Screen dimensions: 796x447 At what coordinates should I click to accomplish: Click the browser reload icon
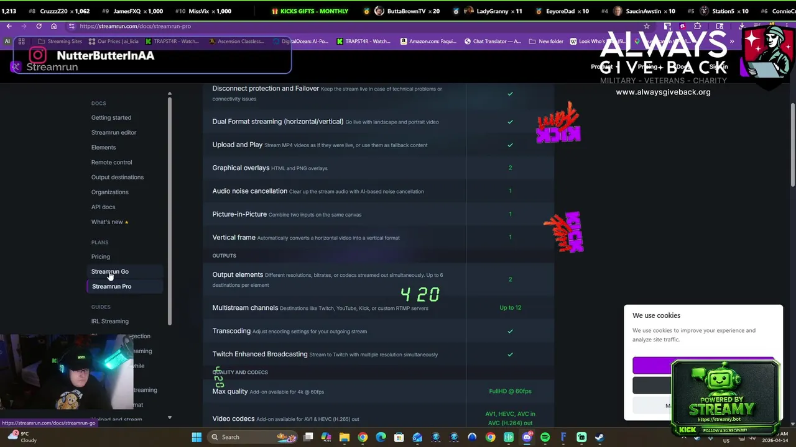[39, 26]
